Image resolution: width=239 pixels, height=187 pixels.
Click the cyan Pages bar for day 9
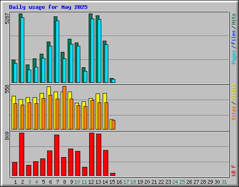point(71,63)
